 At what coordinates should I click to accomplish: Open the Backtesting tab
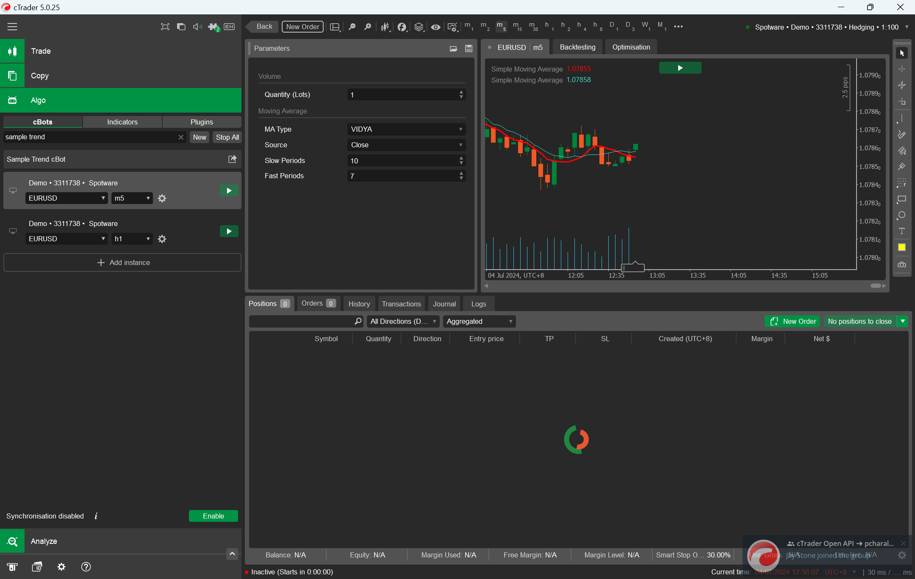point(577,47)
